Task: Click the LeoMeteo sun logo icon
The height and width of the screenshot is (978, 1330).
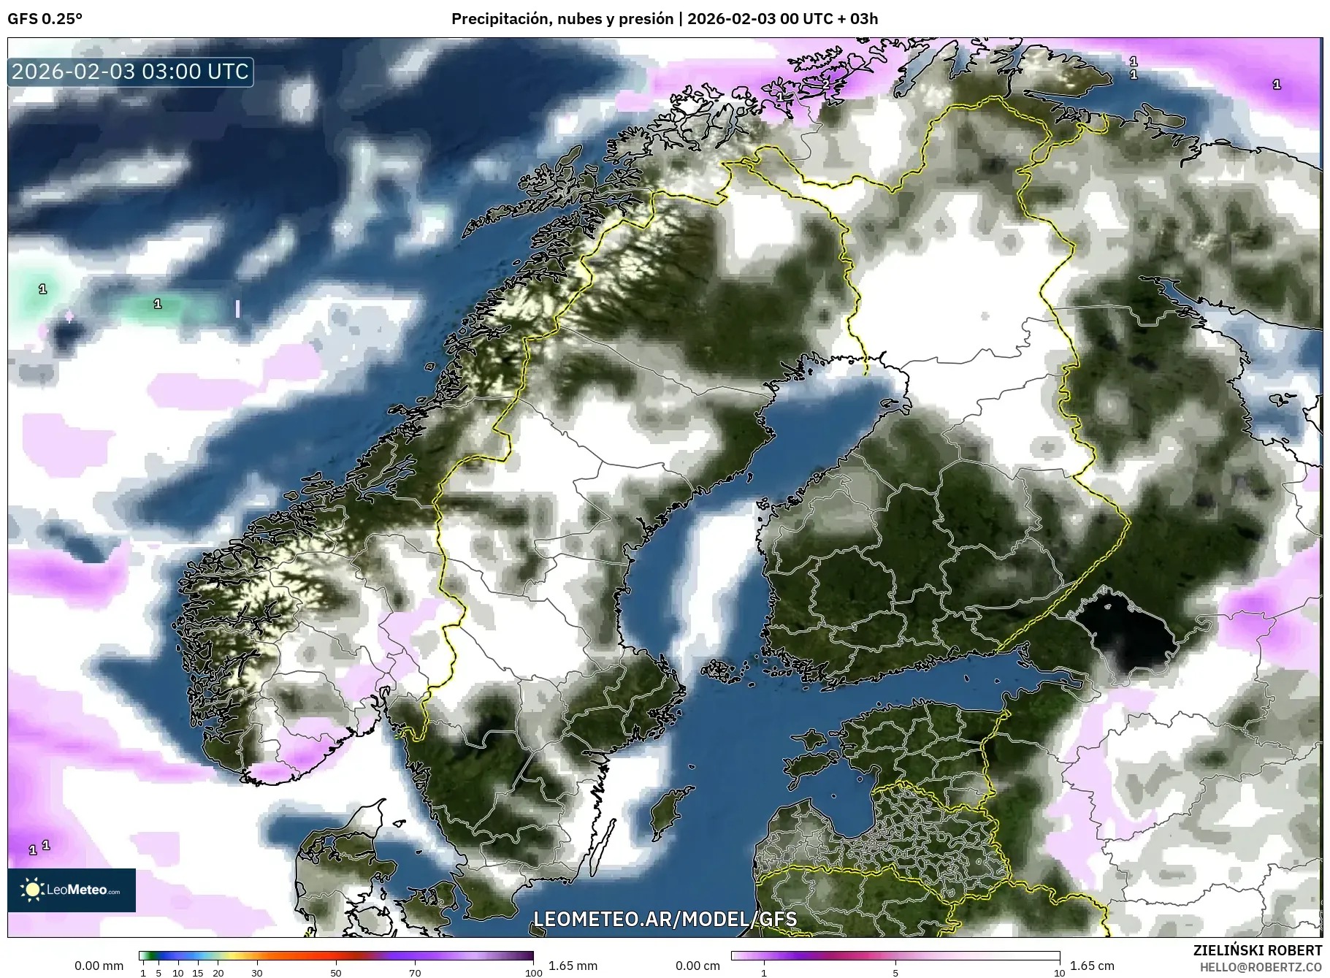Action: (x=34, y=890)
